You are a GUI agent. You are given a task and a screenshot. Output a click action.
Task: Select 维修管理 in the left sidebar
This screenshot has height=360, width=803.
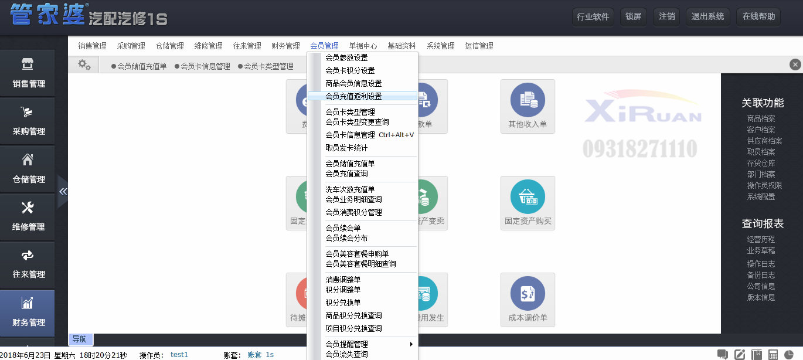click(28, 216)
